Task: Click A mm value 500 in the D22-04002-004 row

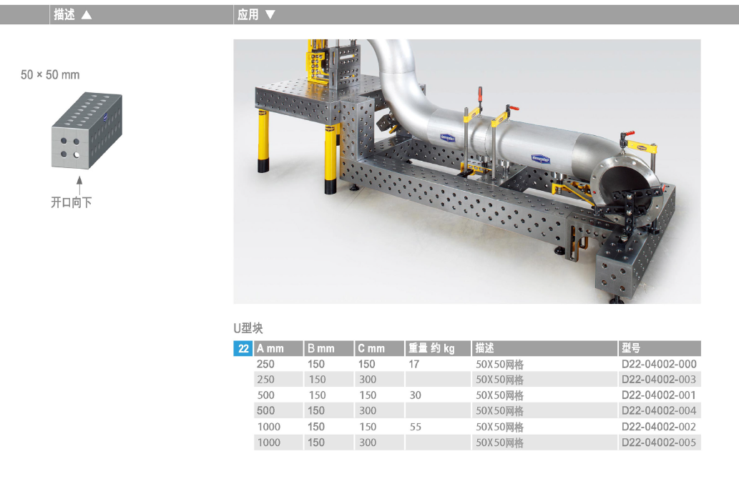Action: [x=266, y=410]
